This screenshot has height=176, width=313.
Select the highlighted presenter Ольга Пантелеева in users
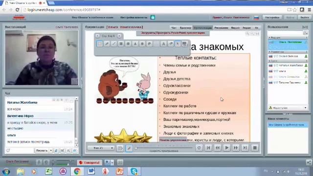coord(288,44)
